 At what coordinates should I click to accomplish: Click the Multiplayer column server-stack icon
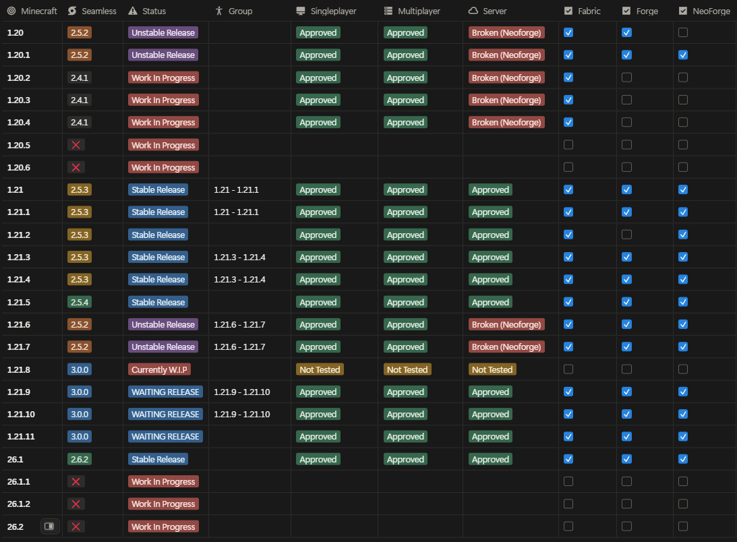(x=388, y=11)
